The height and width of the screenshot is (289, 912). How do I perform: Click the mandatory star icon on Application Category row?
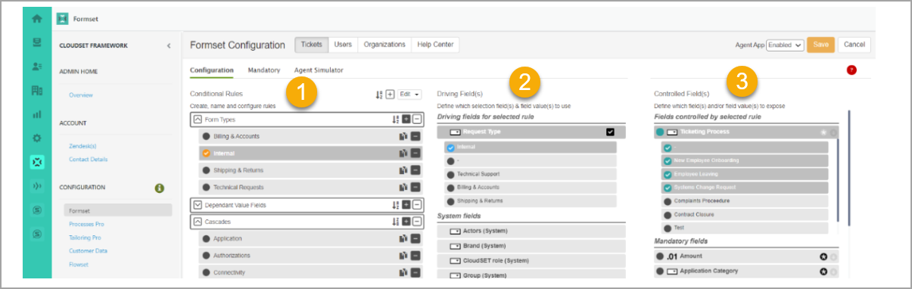(823, 271)
